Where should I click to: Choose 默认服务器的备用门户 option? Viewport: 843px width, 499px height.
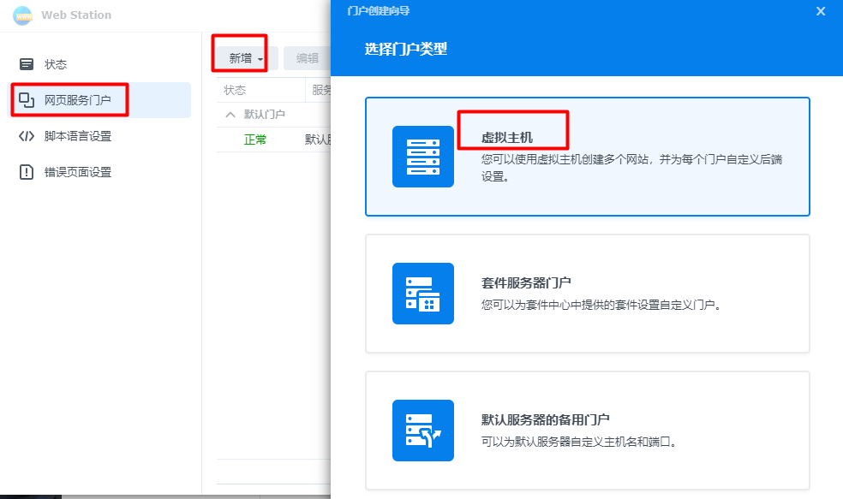point(588,431)
